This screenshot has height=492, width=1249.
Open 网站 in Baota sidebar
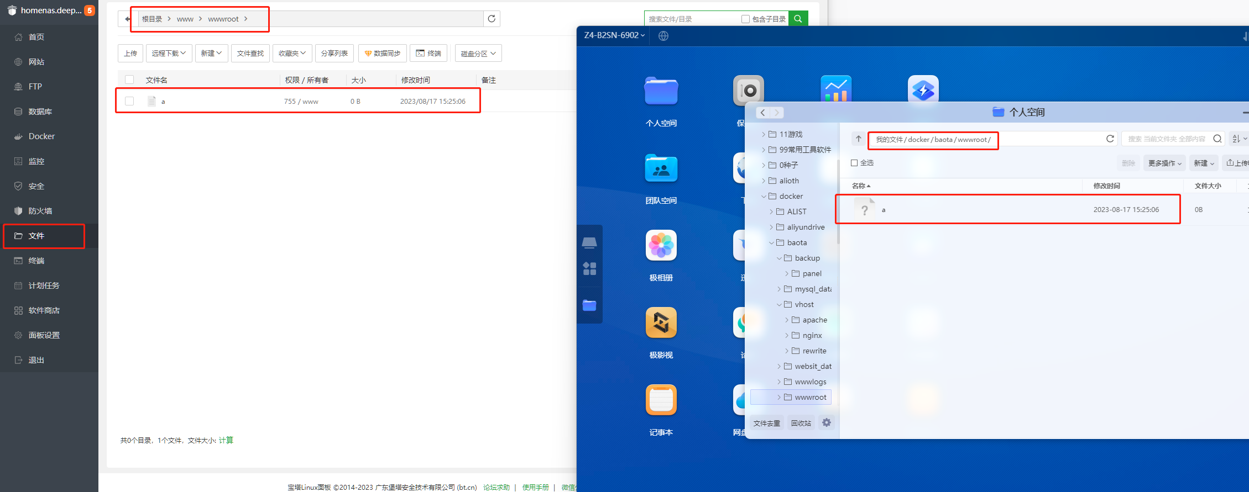36,62
